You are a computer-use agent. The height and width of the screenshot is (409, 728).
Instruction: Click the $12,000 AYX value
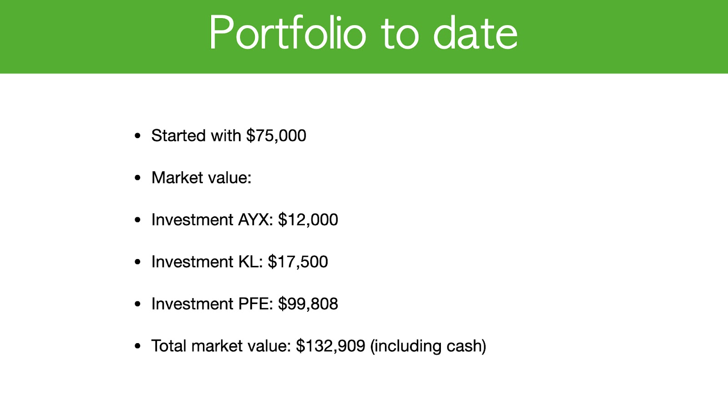(x=308, y=220)
